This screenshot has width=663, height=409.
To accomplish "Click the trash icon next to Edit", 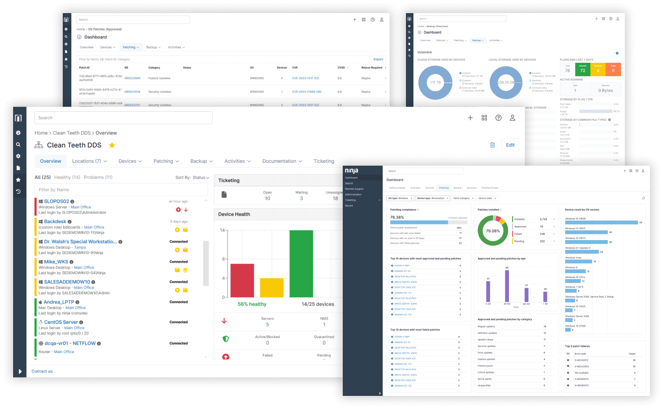I will click(492, 145).
